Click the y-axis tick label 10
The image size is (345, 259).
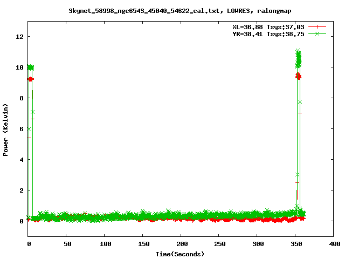tap(19, 67)
